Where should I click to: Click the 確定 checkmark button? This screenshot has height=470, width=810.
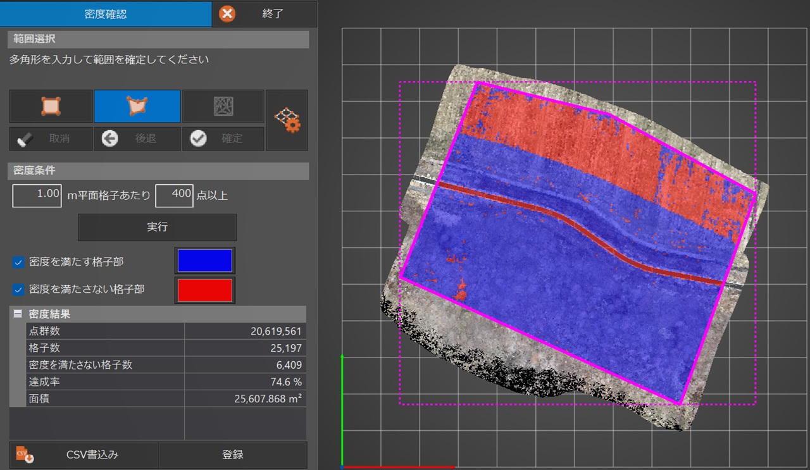[223, 139]
